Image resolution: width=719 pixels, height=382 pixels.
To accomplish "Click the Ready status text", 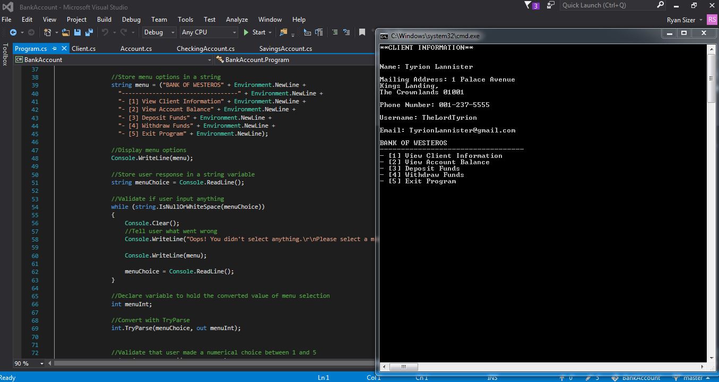I will [x=8, y=378].
